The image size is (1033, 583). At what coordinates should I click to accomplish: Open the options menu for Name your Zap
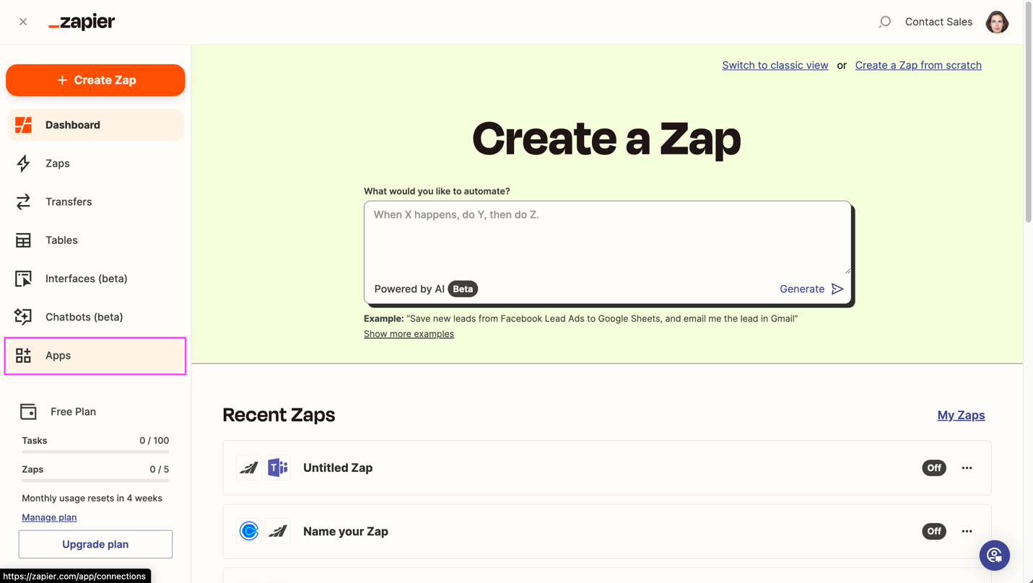point(967,531)
